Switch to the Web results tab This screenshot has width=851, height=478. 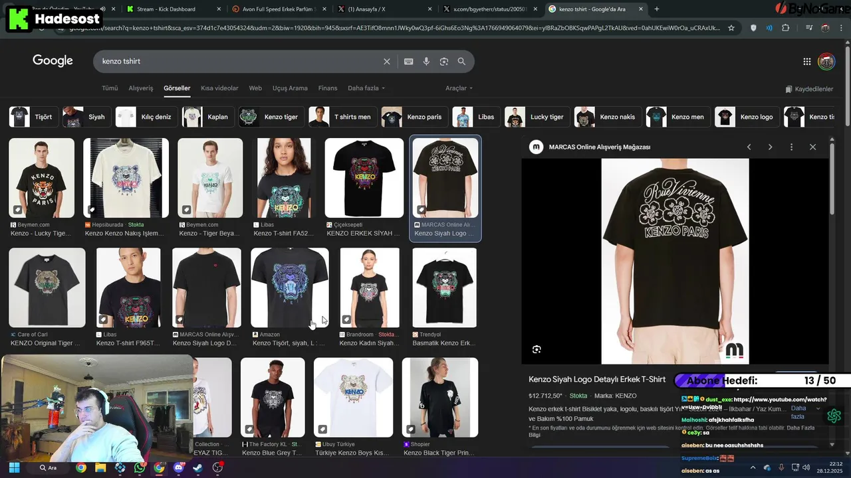point(255,88)
